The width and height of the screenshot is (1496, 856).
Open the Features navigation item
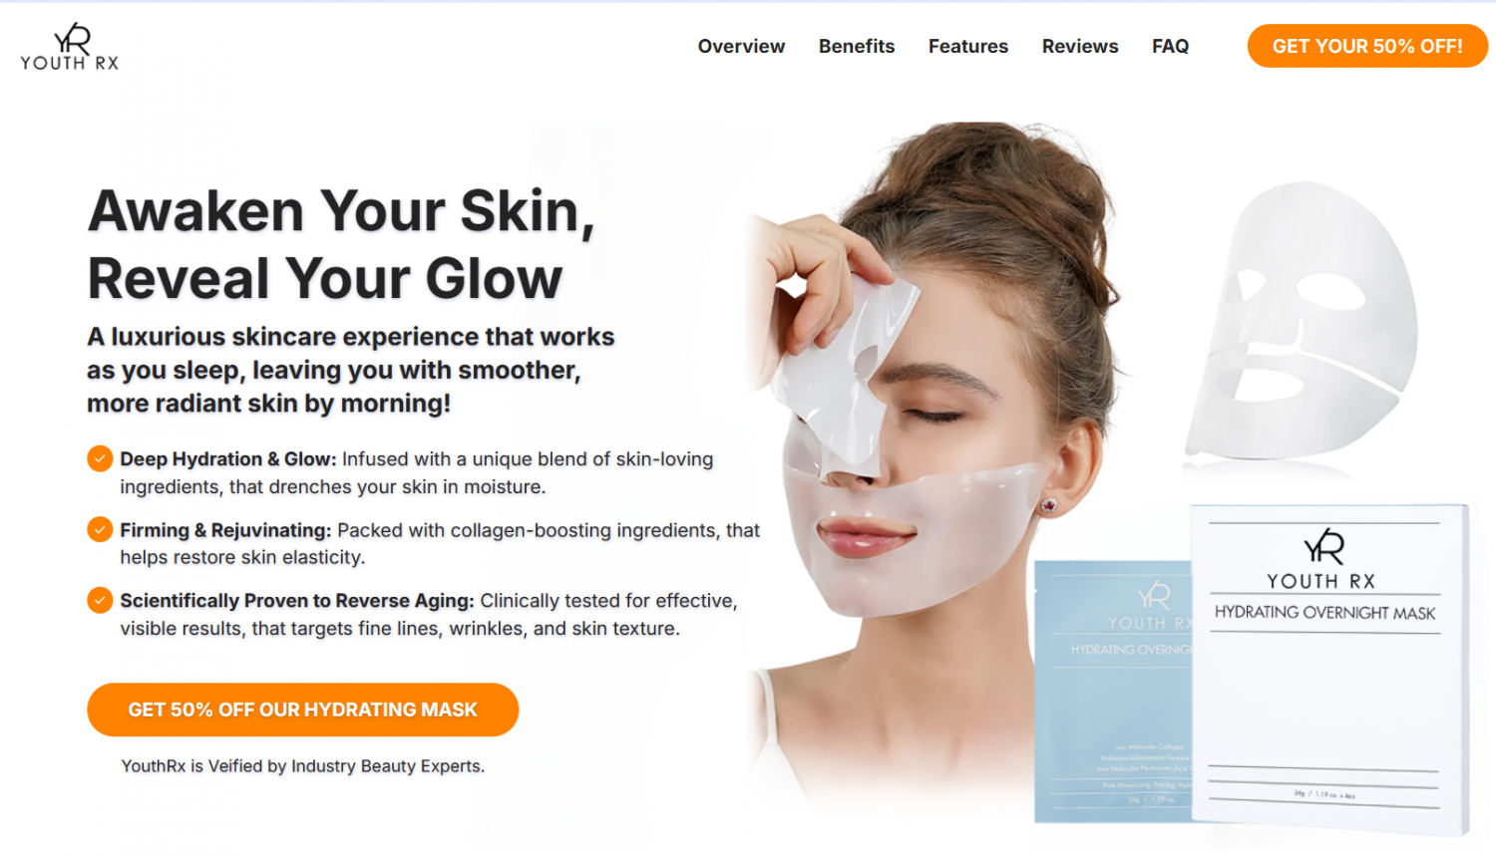point(968,46)
